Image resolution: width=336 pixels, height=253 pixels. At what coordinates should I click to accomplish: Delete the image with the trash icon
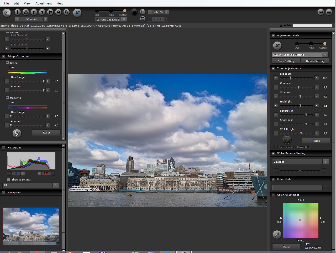point(66,12)
